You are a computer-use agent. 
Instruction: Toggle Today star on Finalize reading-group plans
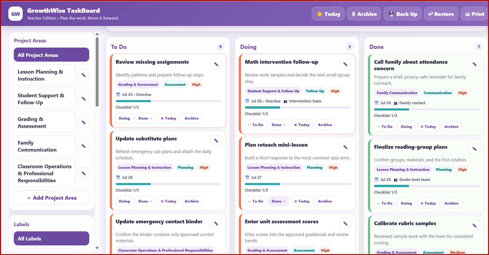tap(428, 203)
